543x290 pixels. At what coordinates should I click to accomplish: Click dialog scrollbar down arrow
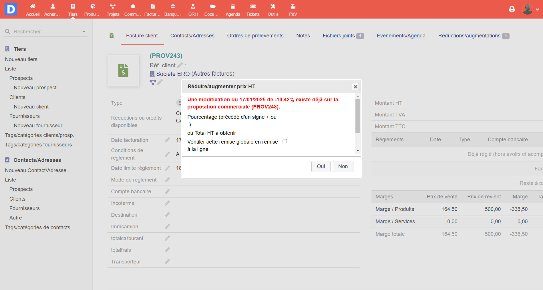pos(358,151)
